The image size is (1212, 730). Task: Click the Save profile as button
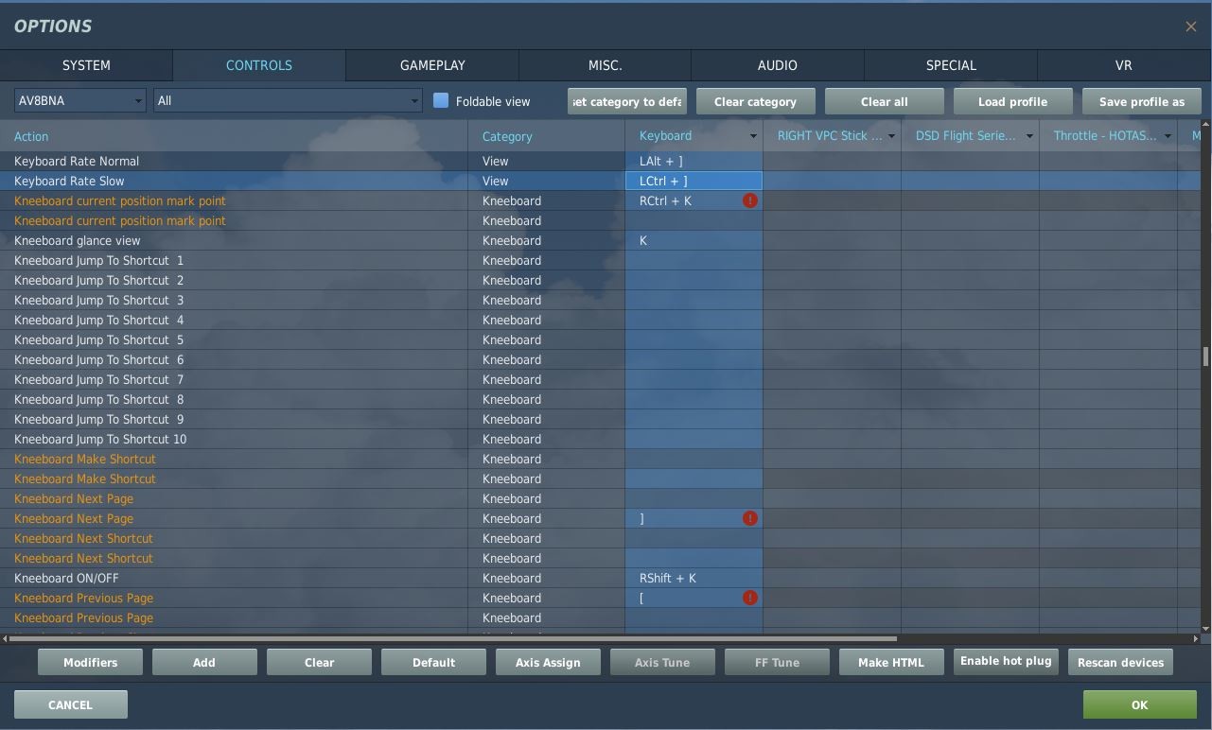[x=1141, y=101]
